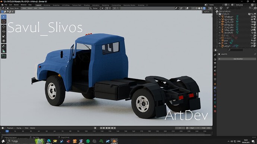The width and height of the screenshot is (257, 144).
Task: Select the Measure tool
Action: pyautogui.click(x=4, y=51)
